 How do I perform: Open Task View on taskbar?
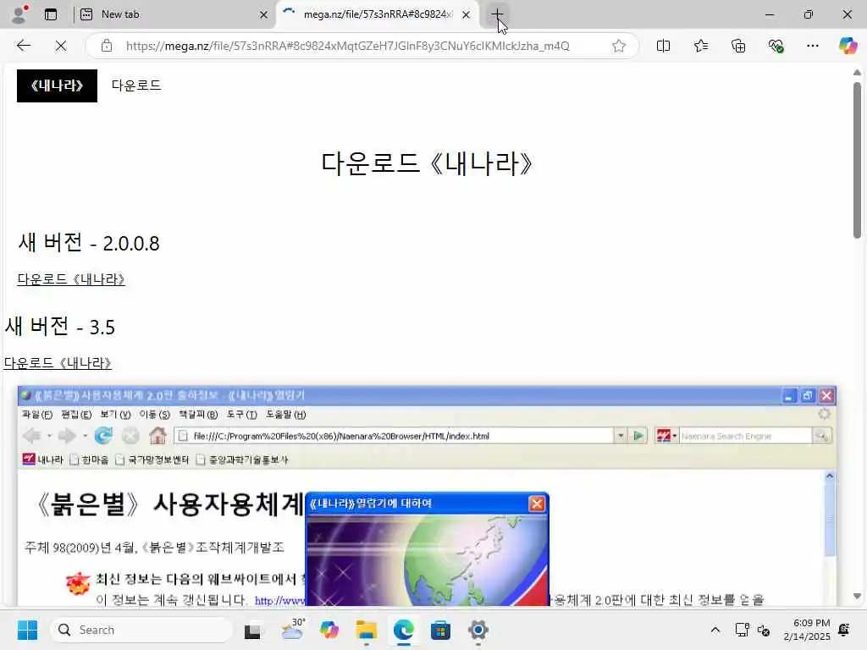pos(253,630)
